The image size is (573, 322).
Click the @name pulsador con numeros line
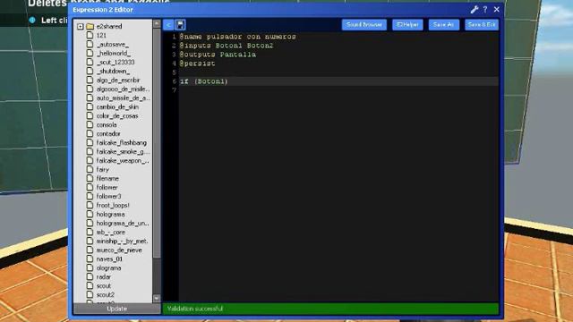[x=237, y=37]
